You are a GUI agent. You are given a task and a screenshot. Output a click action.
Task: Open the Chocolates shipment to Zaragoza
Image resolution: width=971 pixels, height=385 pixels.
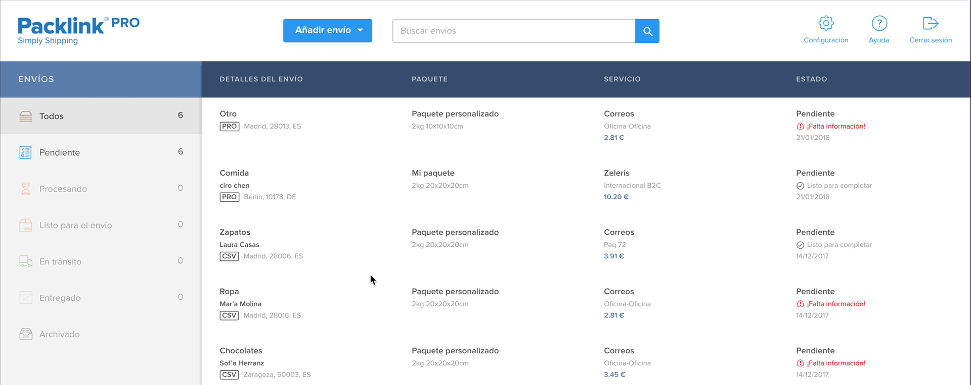(x=586, y=362)
